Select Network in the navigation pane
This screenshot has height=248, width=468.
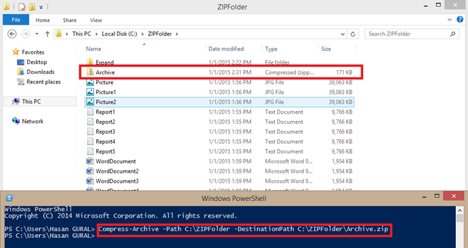click(32, 121)
